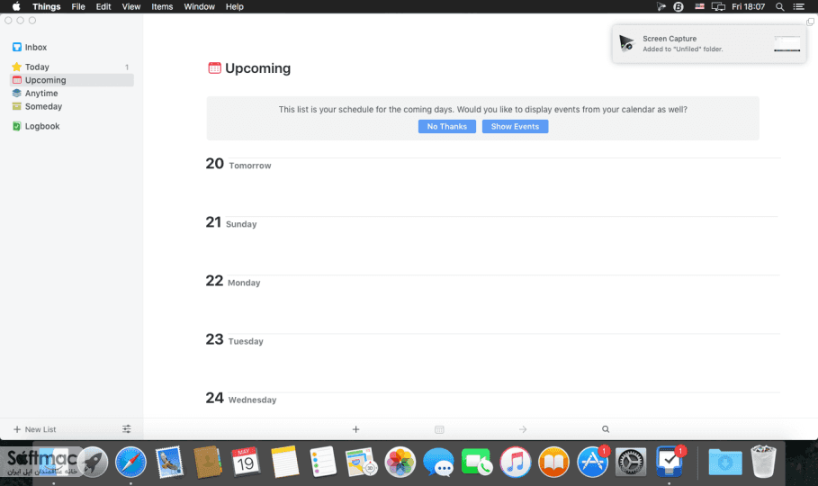The width and height of the screenshot is (818, 486).
Task: Click the menu bar clock Fri 18:07
Action: pyautogui.click(x=748, y=7)
